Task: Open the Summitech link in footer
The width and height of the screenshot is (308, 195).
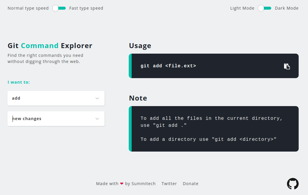Action: 143,184
